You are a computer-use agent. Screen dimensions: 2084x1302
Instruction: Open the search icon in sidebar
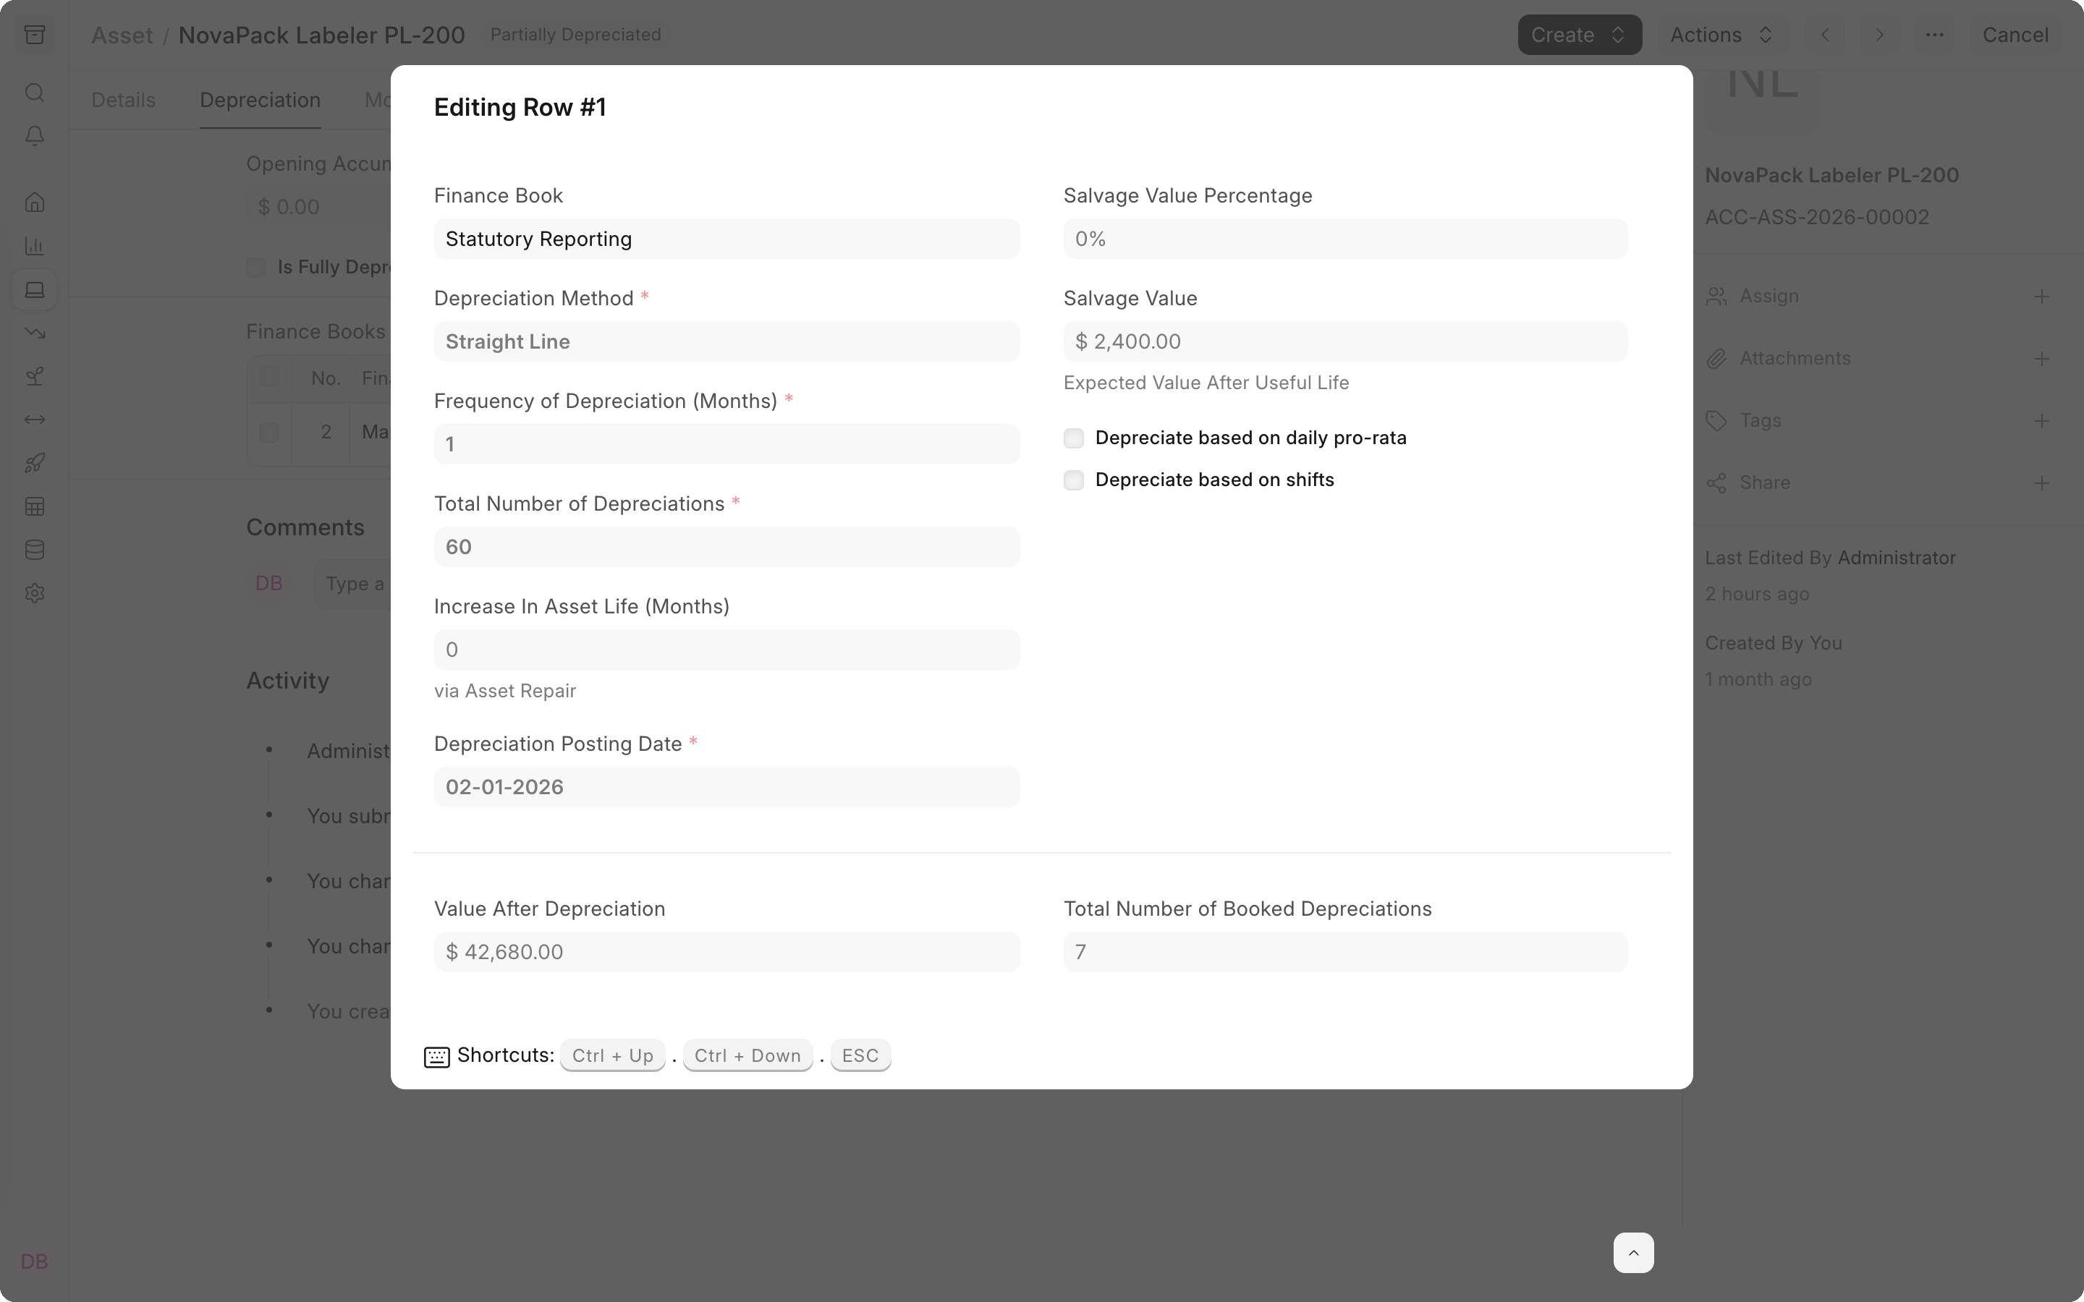tap(35, 92)
